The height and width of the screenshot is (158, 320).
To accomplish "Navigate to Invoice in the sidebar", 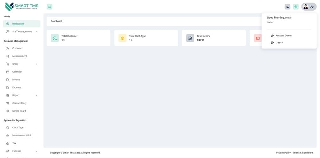I will click(x=16, y=79).
